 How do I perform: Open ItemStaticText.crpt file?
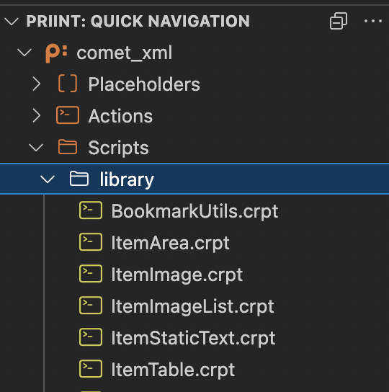point(193,338)
